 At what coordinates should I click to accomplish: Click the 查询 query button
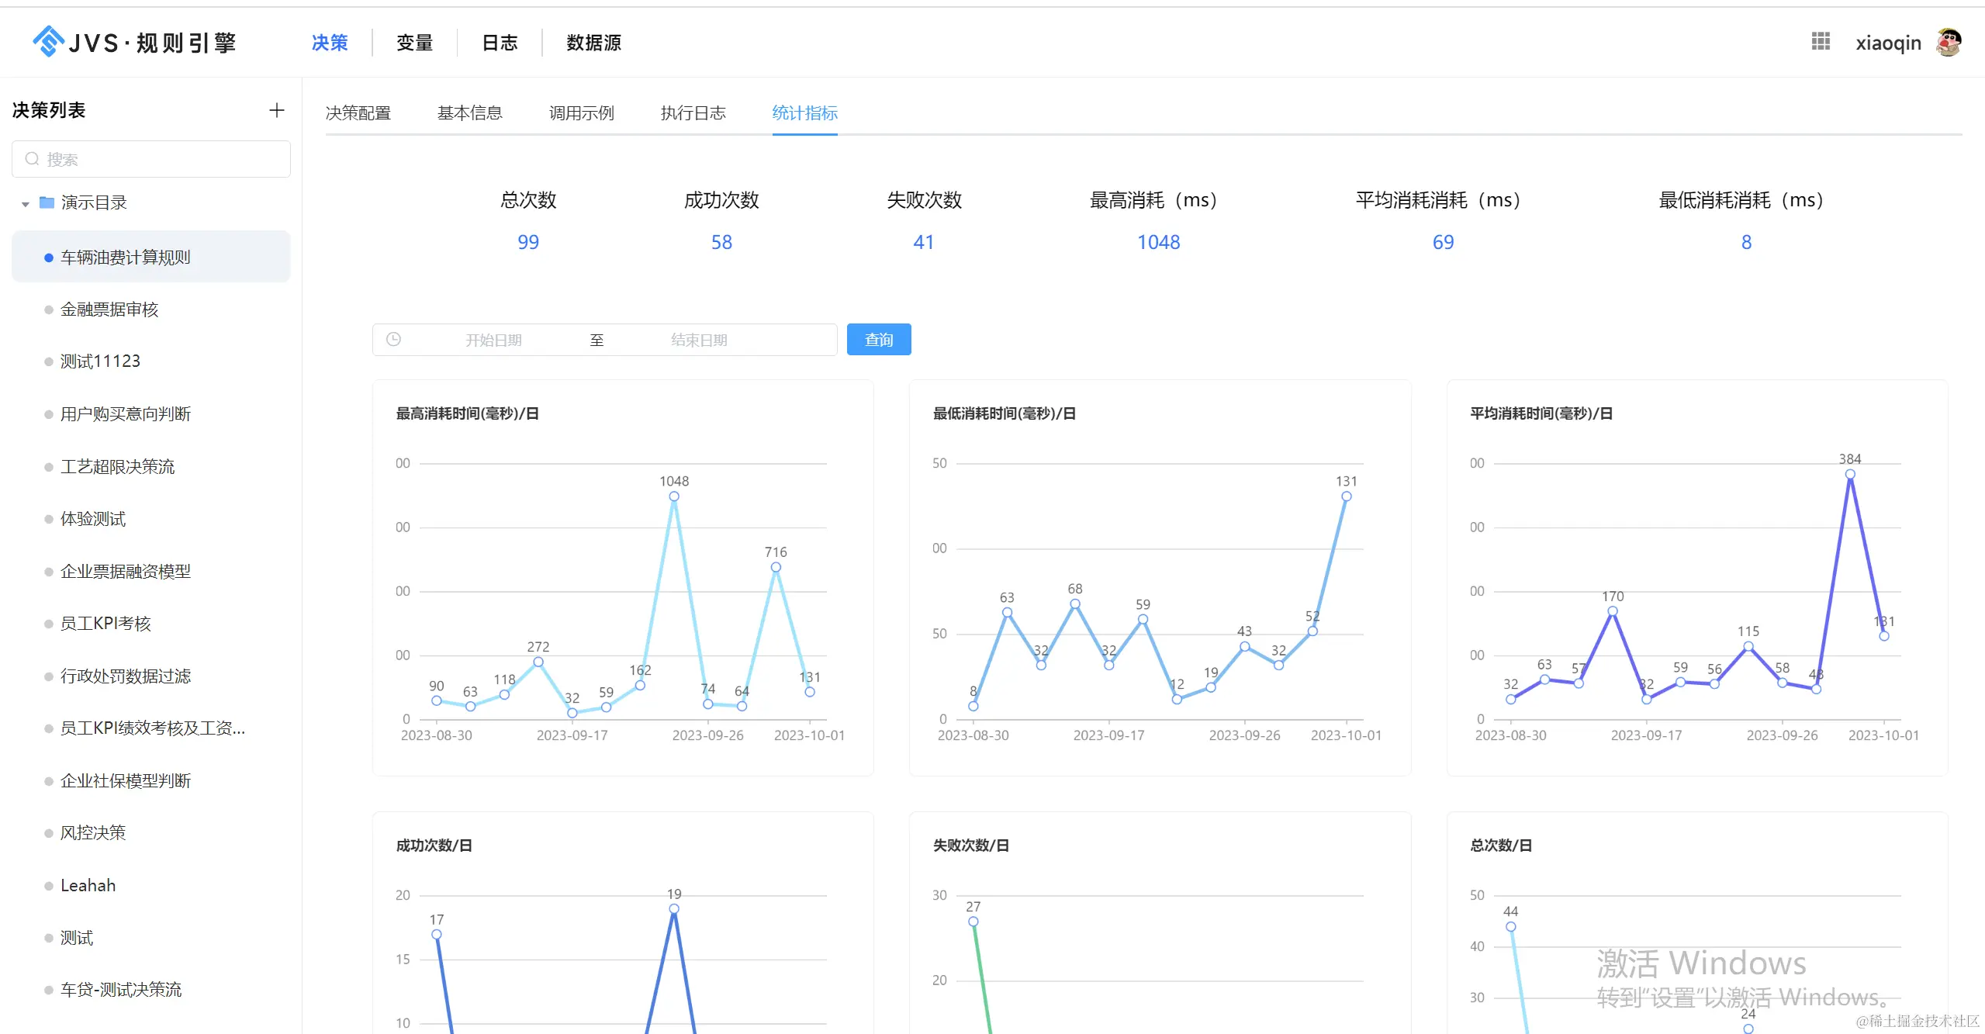(878, 339)
